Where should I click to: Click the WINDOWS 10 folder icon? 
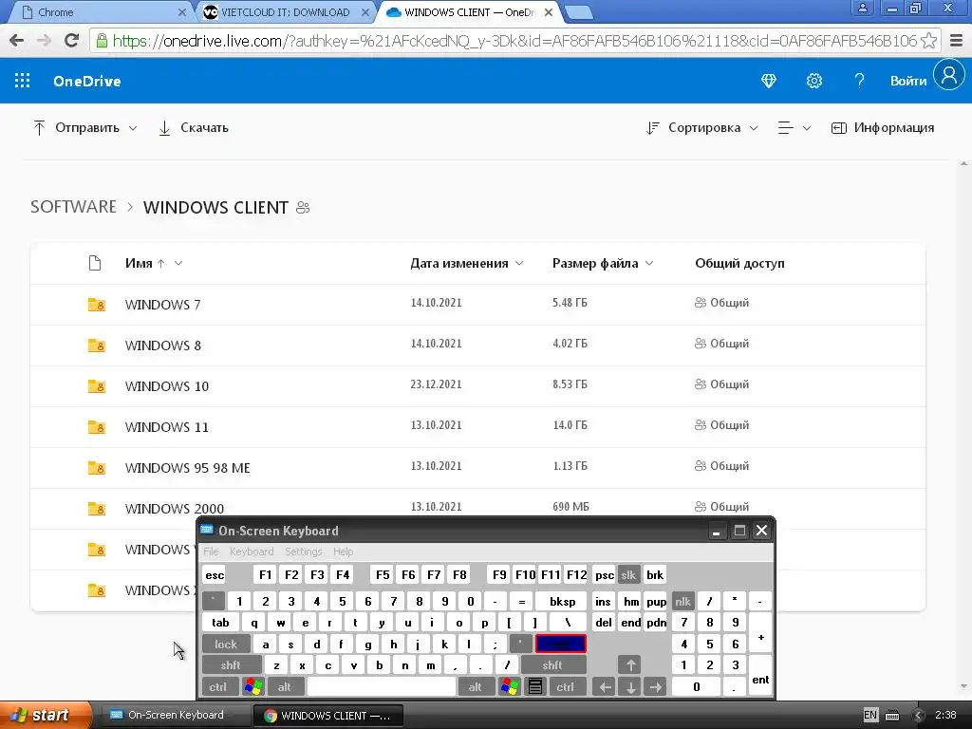click(x=96, y=386)
